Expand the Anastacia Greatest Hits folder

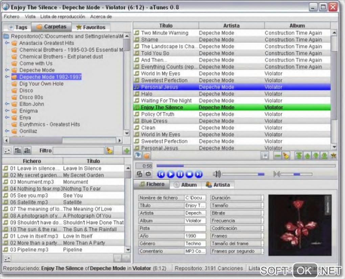(7, 43)
